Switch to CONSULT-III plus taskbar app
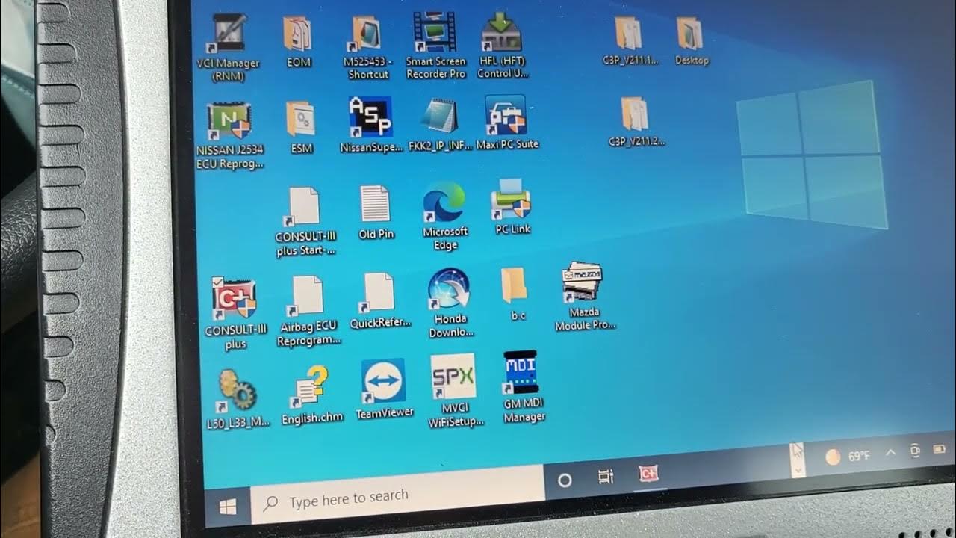The width and height of the screenshot is (956, 538). (x=648, y=473)
